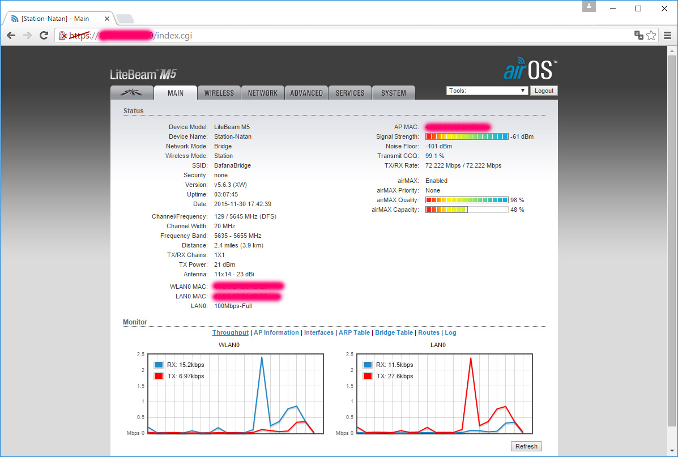
Task: Open the SERVICES tab
Action: click(x=350, y=92)
